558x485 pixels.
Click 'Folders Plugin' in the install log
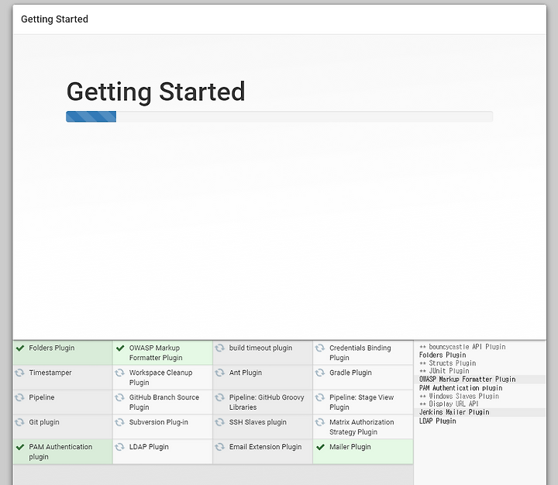pos(443,355)
